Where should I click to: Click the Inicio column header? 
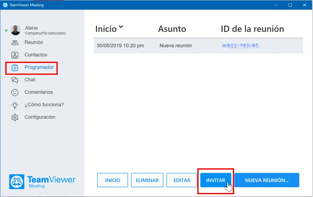pyautogui.click(x=106, y=29)
